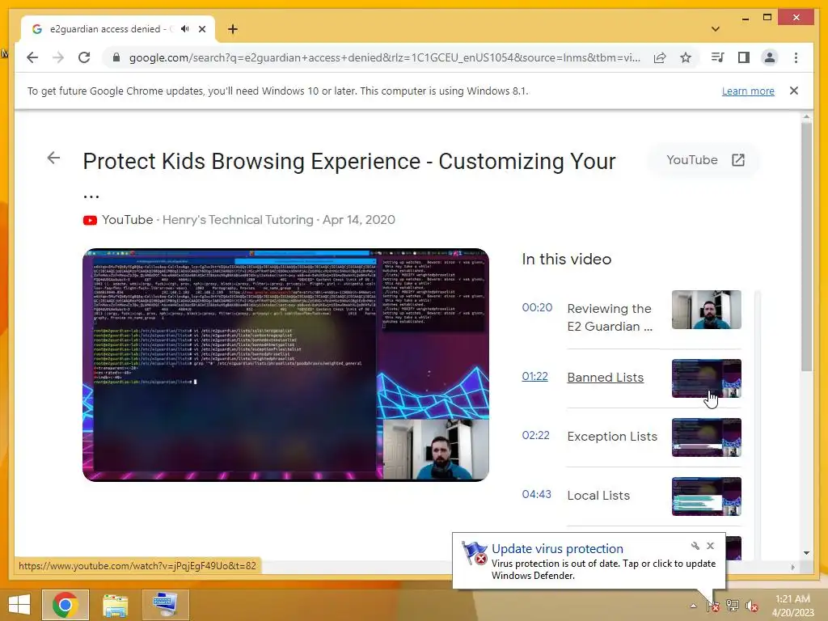
Task: Click the muted volume tray icon
Action: tap(751, 606)
